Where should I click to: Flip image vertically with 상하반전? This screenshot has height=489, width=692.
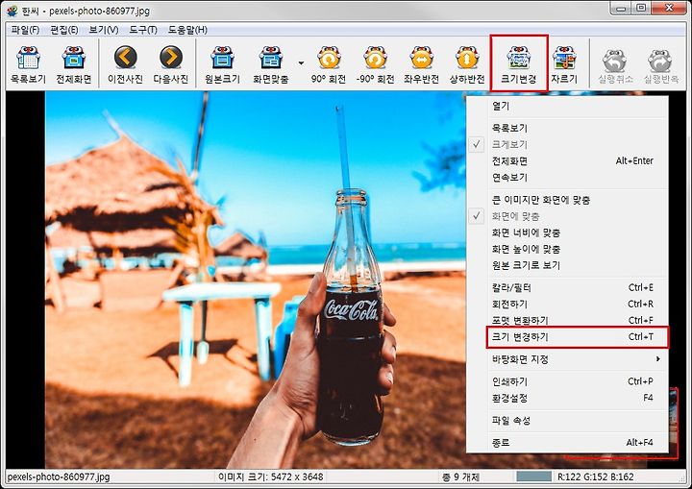click(x=467, y=64)
